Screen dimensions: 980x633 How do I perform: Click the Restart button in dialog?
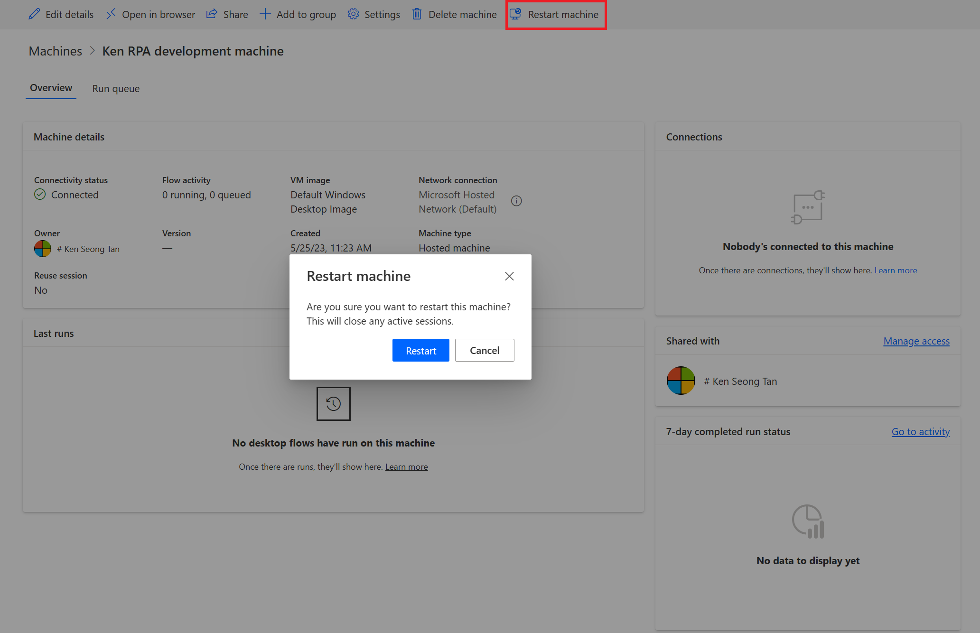[x=421, y=349]
